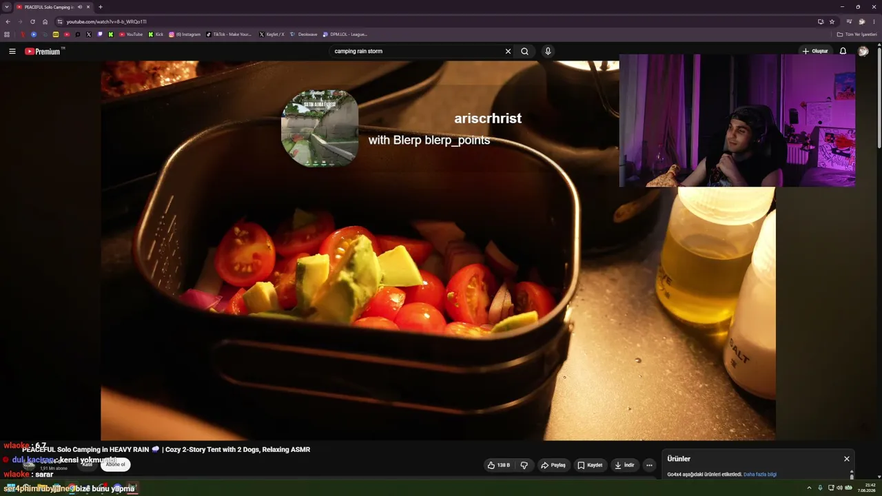Open the DPM.LOL - League bookmark
Viewport: 882px width, 496px height.
(345, 34)
